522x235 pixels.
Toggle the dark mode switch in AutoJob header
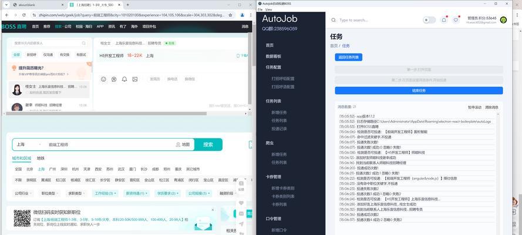429,20
